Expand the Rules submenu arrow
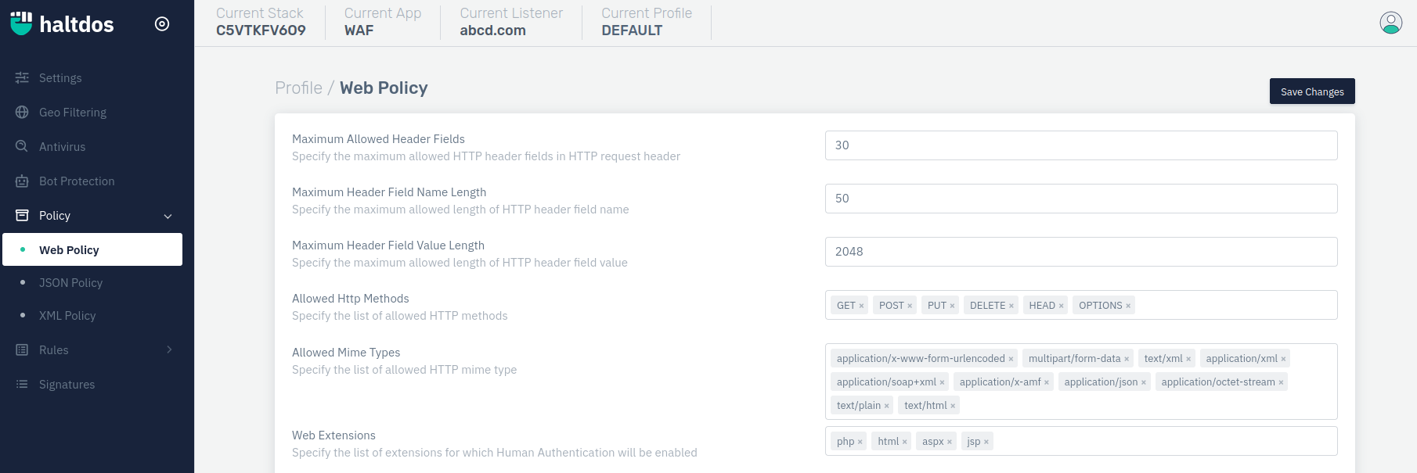The height and width of the screenshot is (473, 1417). [169, 349]
